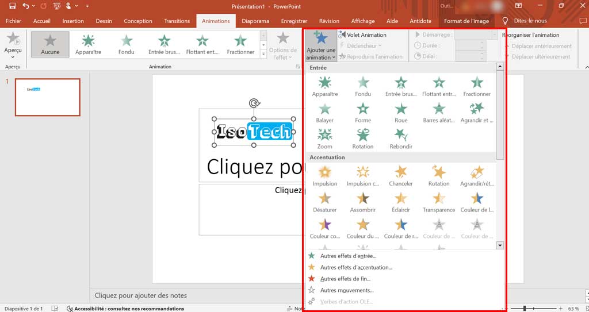589x312 pixels.
Task: Select slide 1 thumbnail in panel
Action: coord(47,97)
